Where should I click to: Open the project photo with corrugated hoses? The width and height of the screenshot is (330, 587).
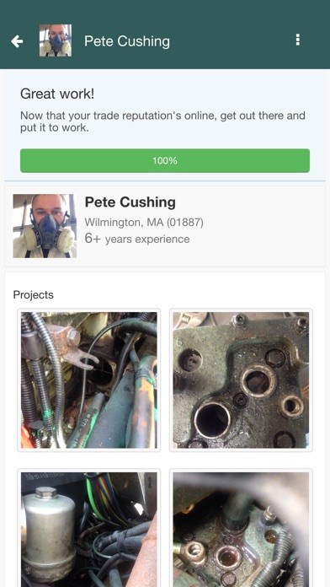[89, 380]
